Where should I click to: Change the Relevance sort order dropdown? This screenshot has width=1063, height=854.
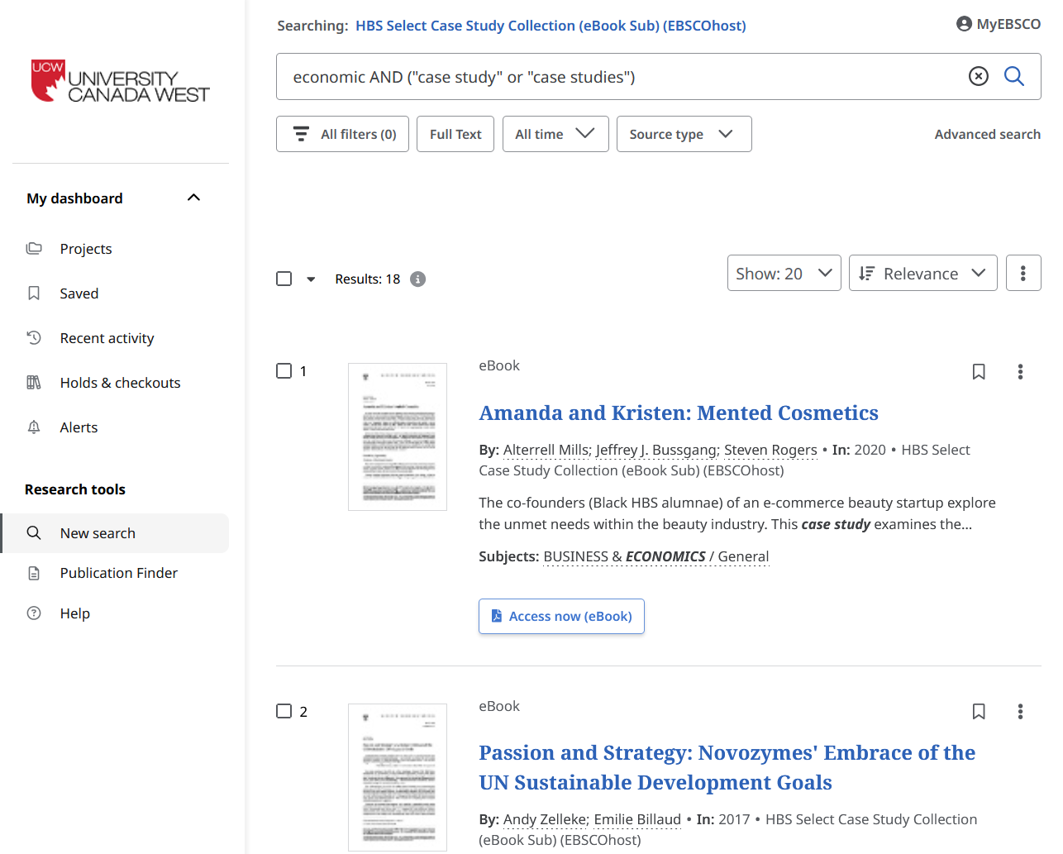point(922,274)
